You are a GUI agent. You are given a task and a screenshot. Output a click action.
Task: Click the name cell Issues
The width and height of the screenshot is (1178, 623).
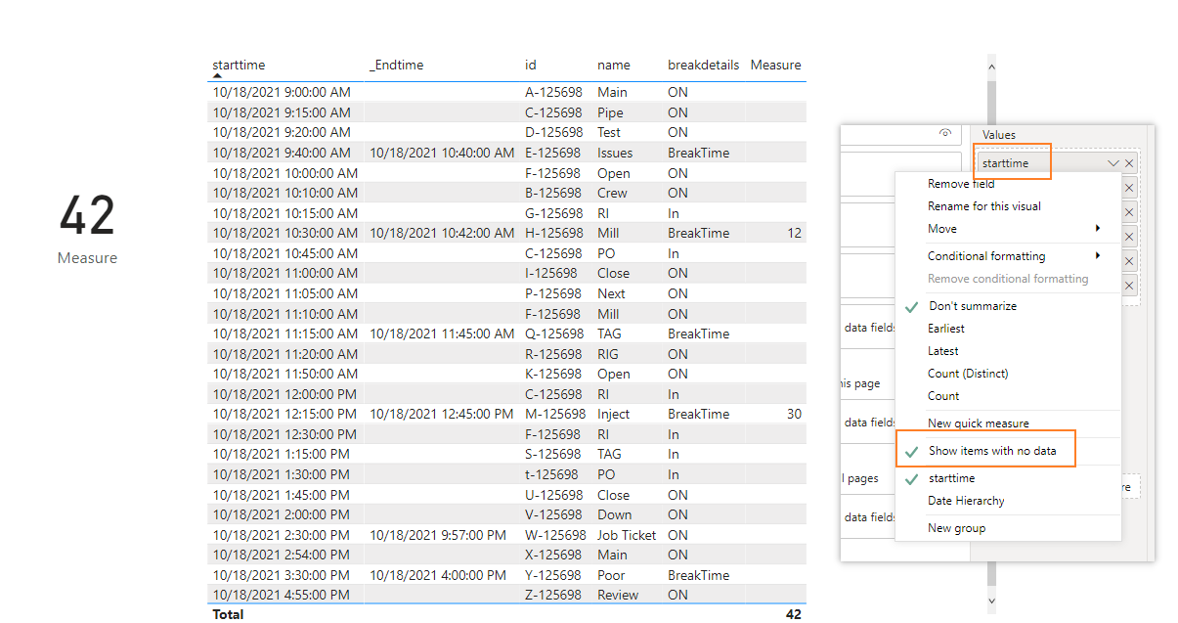[x=615, y=153]
